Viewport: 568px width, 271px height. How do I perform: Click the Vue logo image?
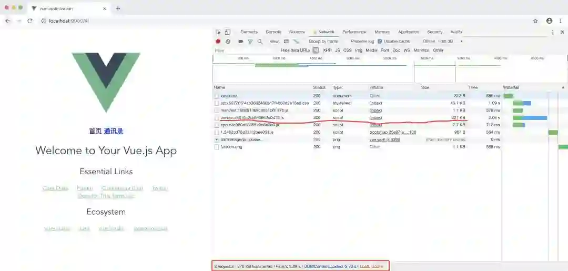(x=106, y=83)
